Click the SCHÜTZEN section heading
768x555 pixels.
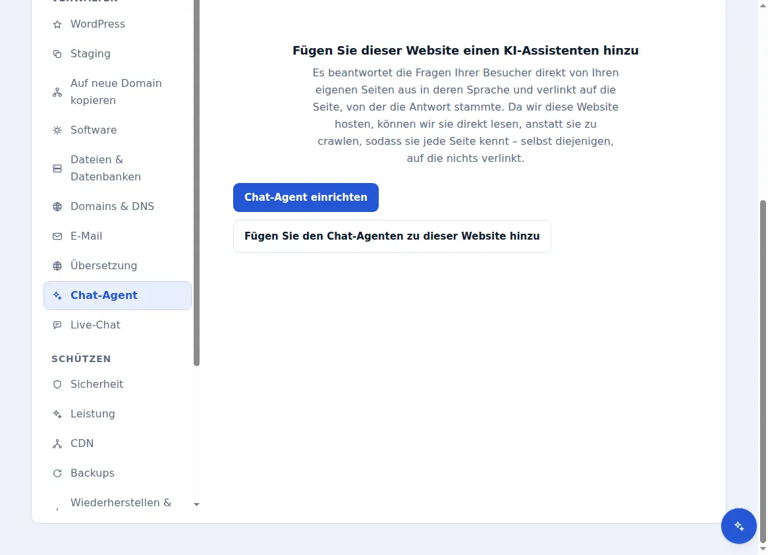81,359
